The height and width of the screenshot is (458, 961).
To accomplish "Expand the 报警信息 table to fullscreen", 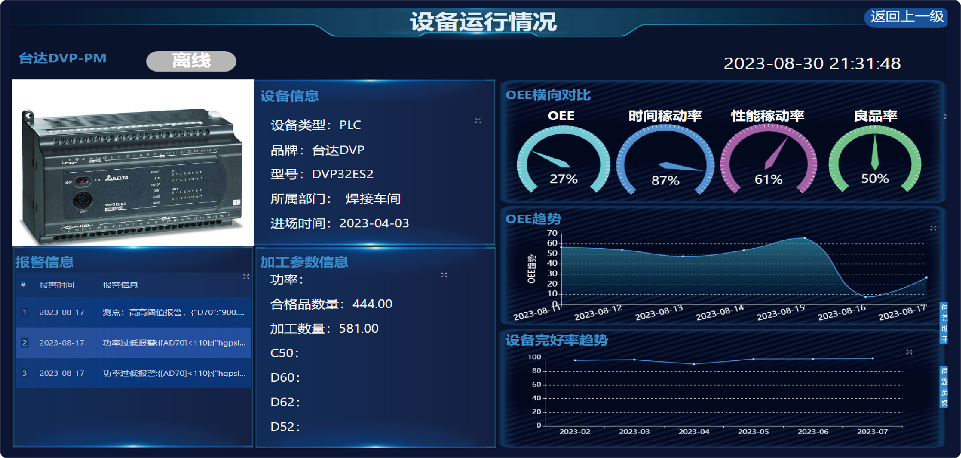I will [246, 276].
